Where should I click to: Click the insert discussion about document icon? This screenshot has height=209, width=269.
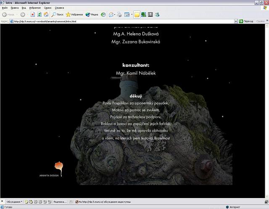(31, 202)
